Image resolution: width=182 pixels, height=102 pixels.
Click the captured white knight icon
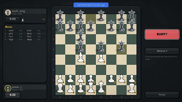tap(23, 20)
